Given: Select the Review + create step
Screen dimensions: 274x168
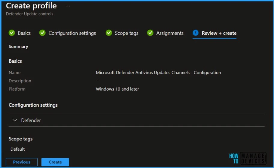Looking at the screenshot, I should tap(219, 33).
